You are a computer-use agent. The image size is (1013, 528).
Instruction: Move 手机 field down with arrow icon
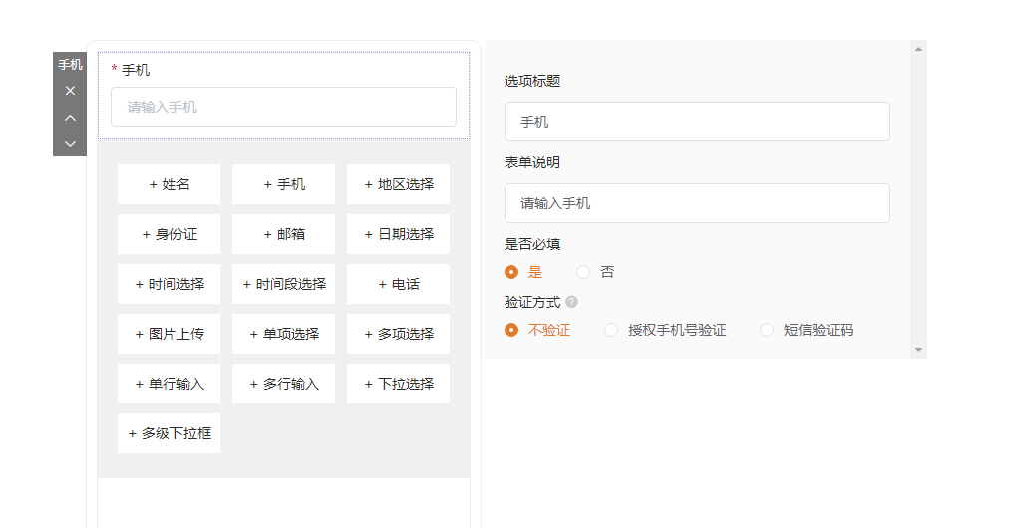tap(70, 143)
